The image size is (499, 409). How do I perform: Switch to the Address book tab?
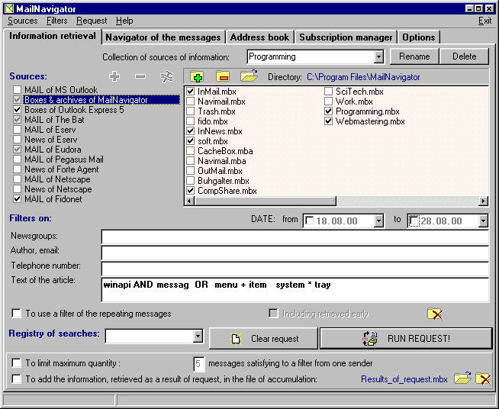(x=259, y=37)
